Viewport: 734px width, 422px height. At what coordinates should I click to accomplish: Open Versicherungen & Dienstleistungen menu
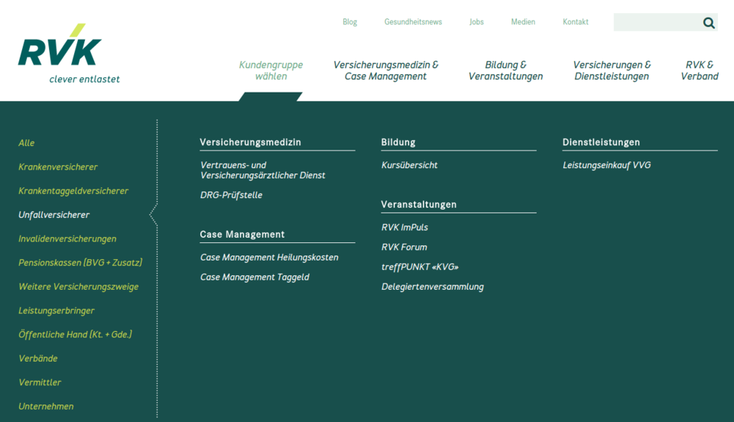tap(612, 70)
